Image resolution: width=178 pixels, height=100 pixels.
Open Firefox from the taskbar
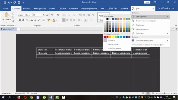tap(19, 97)
